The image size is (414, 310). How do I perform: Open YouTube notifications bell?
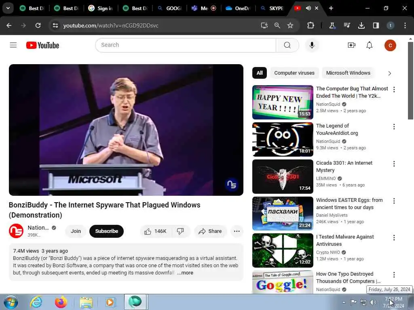tap(370, 45)
